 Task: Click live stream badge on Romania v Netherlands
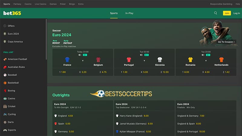pos(208,55)
